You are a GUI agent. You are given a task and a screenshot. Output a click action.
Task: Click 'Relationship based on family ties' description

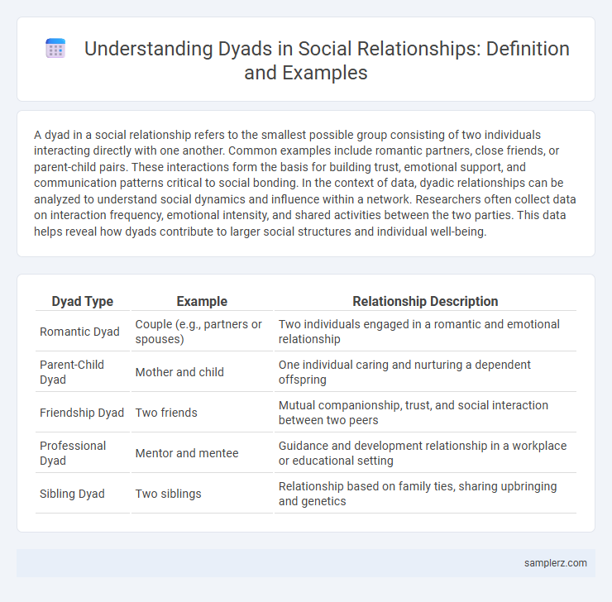[425, 494]
